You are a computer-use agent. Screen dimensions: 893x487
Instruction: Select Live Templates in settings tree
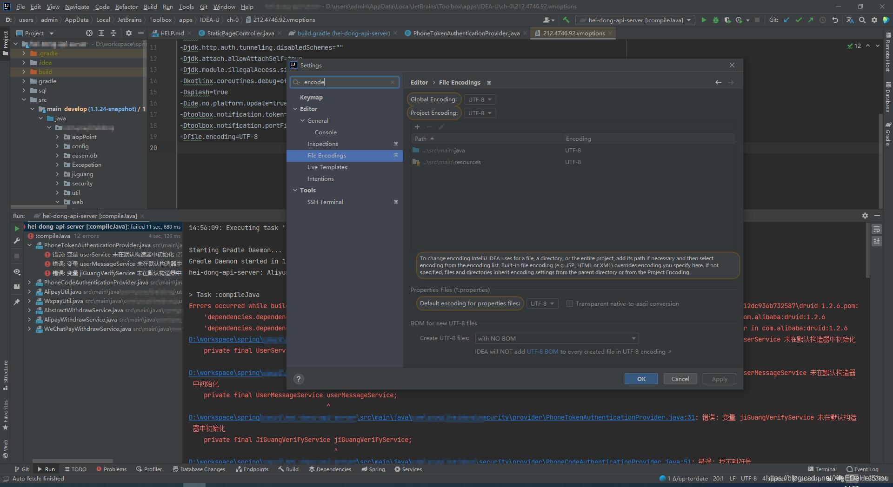[x=345, y=167]
